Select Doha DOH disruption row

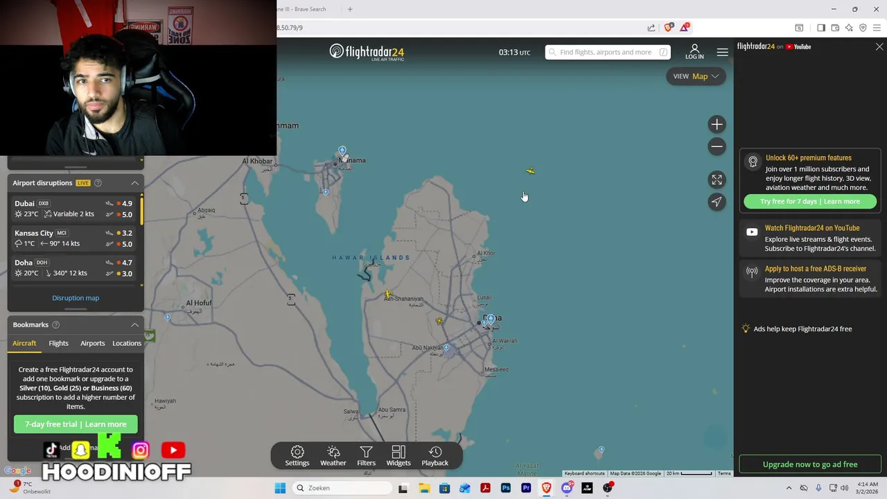coord(73,268)
